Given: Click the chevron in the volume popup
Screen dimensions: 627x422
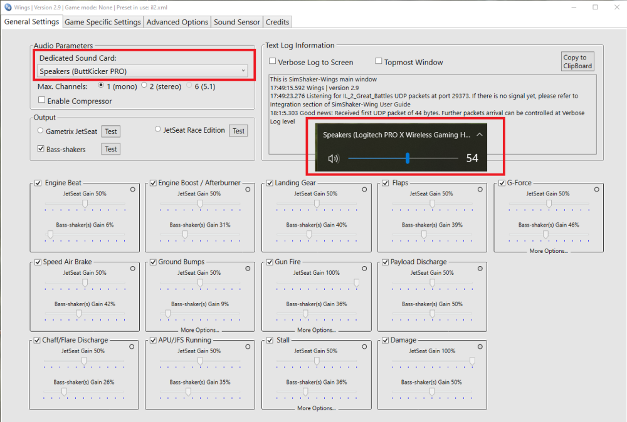Looking at the screenshot, I should pos(480,135).
